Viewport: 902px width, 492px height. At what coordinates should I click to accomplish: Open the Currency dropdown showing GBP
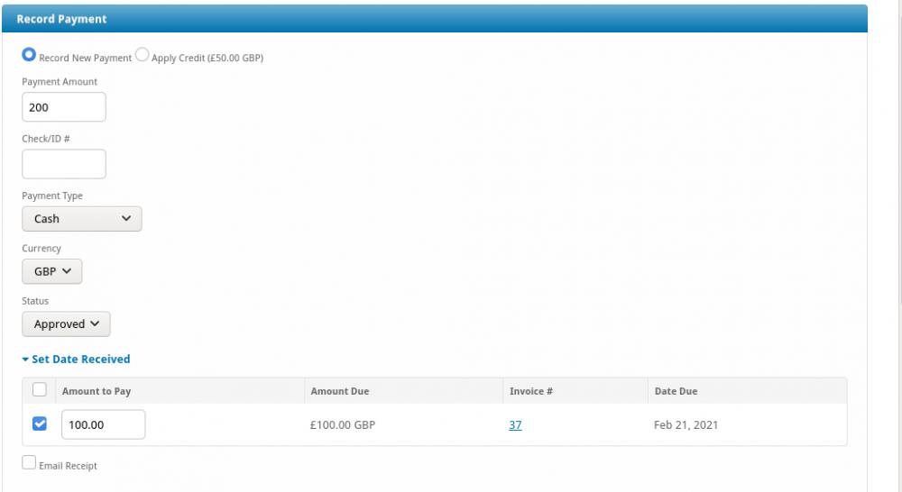point(51,271)
